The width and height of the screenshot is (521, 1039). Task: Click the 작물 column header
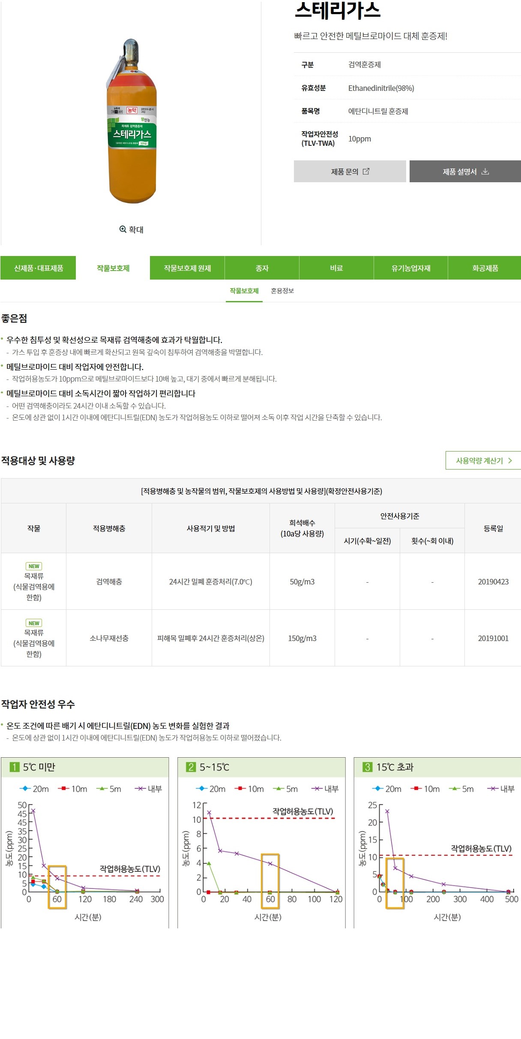33,528
